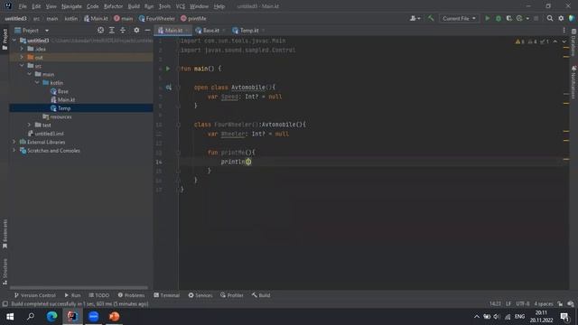Open Windows taskbar search

(x=31, y=317)
